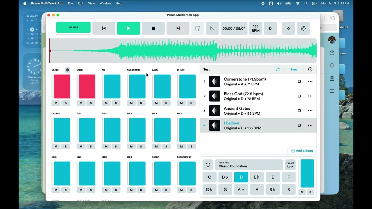Edit the Test setlist with the pencil icon
Screen dimensions: 372x209
coord(278,69)
